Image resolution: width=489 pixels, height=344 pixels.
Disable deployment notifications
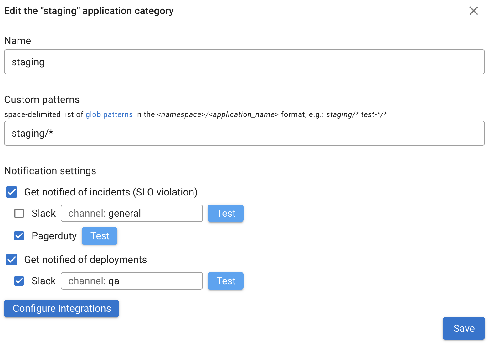pos(11,260)
